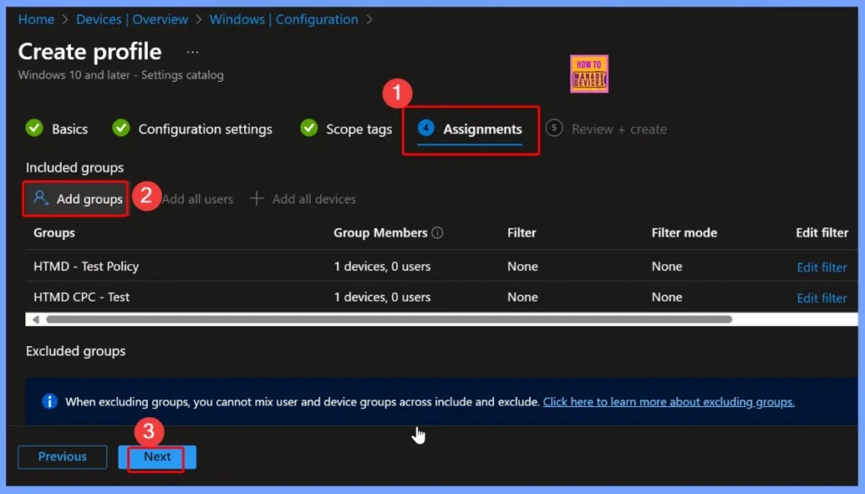The image size is (865, 494).
Task: Click the Next button
Action: point(157,456)
